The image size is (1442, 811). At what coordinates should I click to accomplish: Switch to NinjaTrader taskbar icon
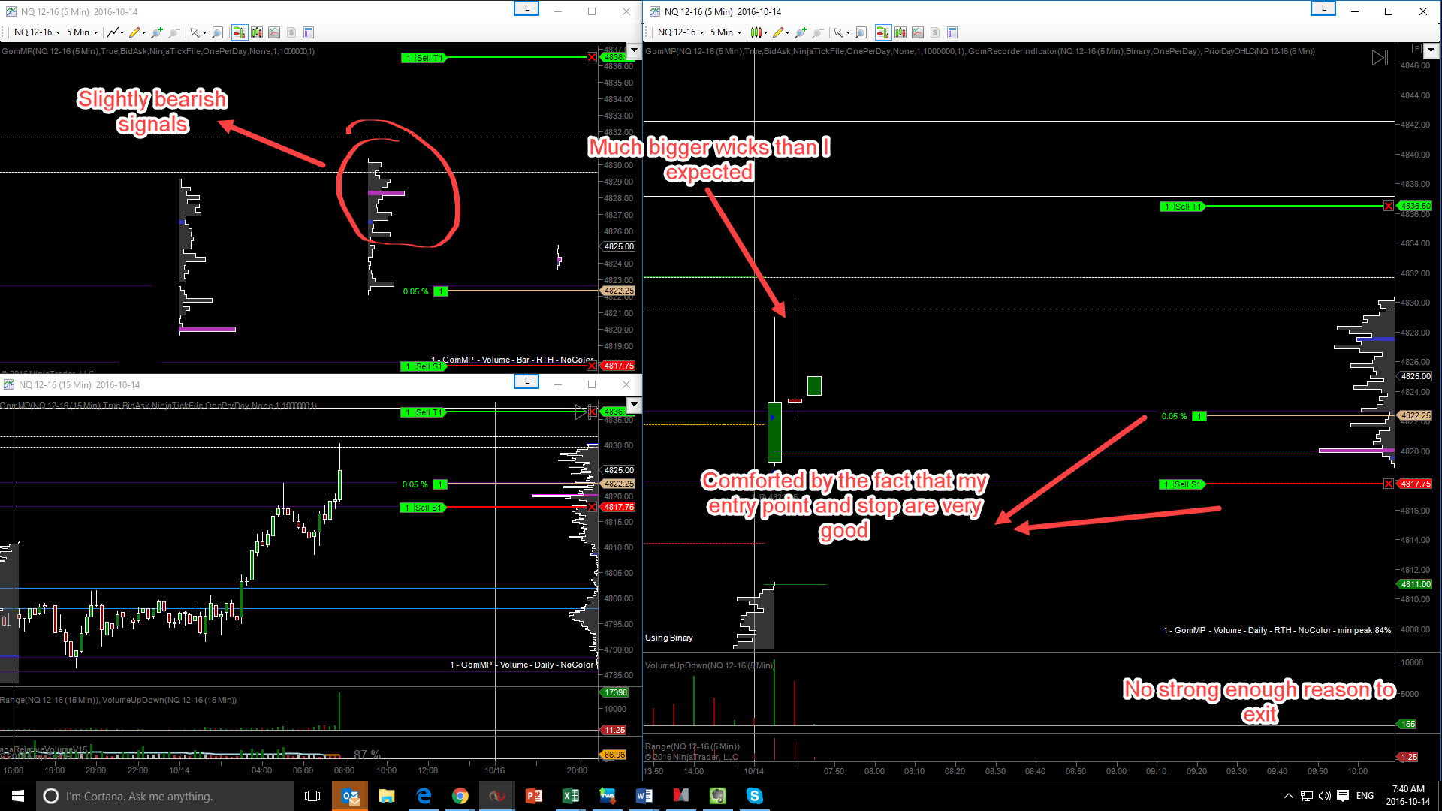[497, 796]
